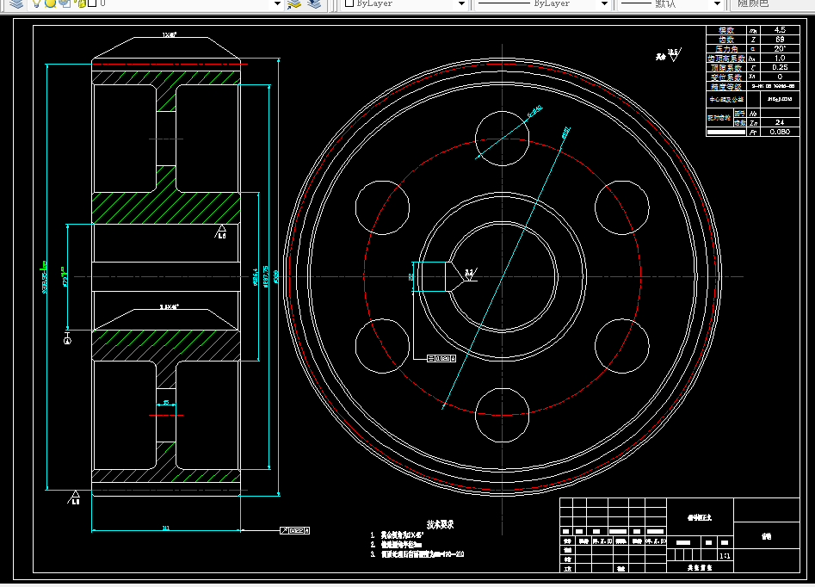Select the mating gear teeth value "24"
The image size is (815, 587).
(780, 122)
